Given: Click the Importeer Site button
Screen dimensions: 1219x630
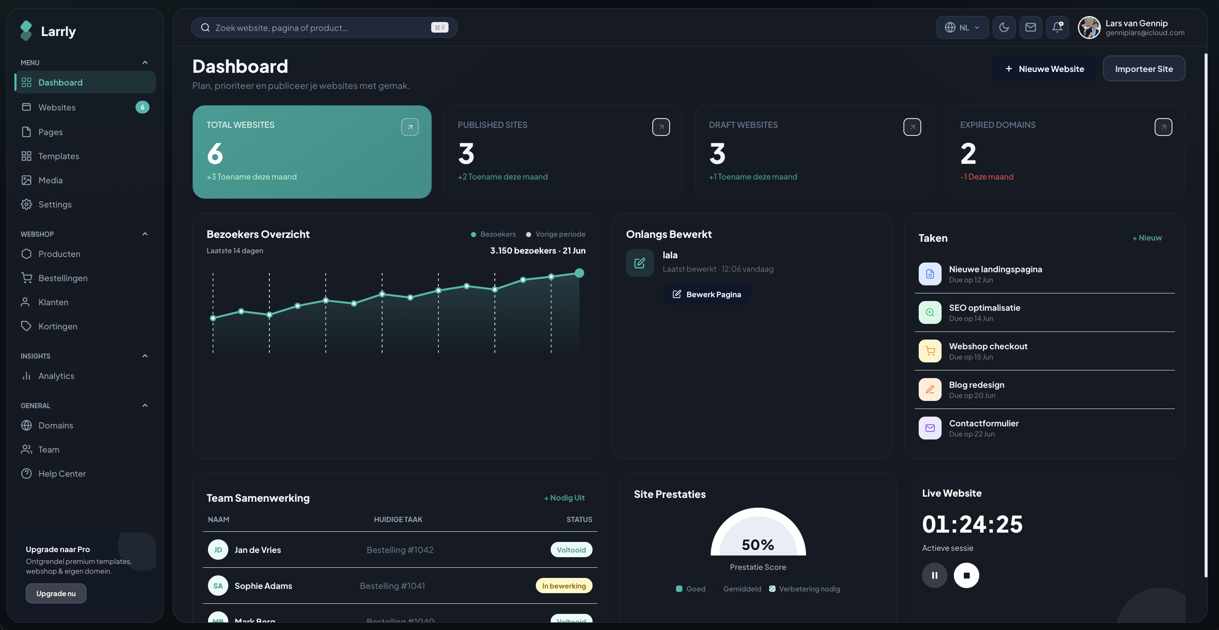Looking at the screenshot, I should coord(1144,69).
